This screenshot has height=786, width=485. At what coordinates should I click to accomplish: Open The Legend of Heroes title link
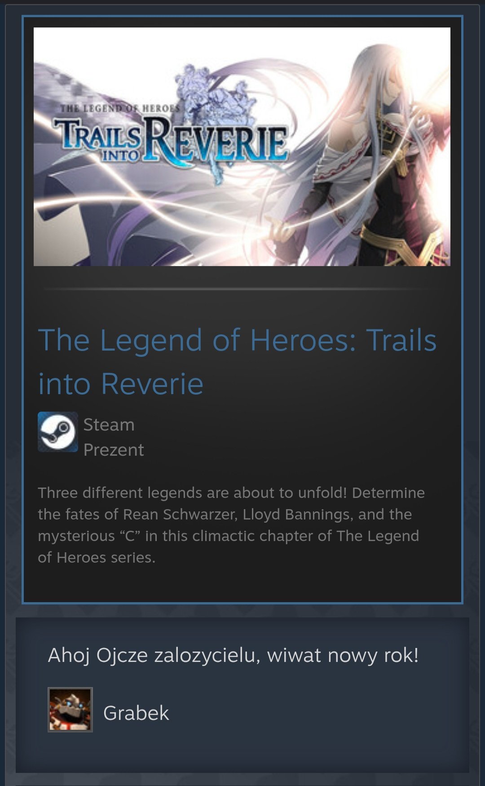coord(237,362)
